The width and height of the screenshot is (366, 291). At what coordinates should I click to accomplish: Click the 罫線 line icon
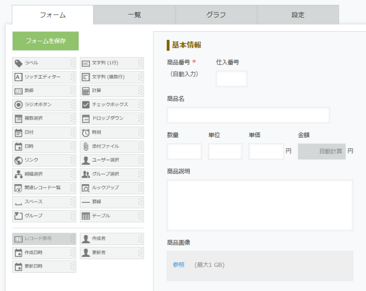pyautogui.click(x=85, y=202)
